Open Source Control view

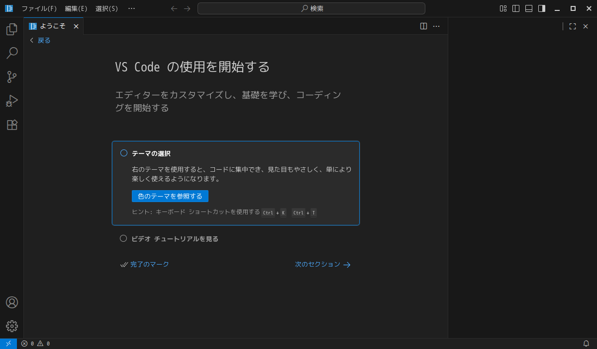pos(11,77)
